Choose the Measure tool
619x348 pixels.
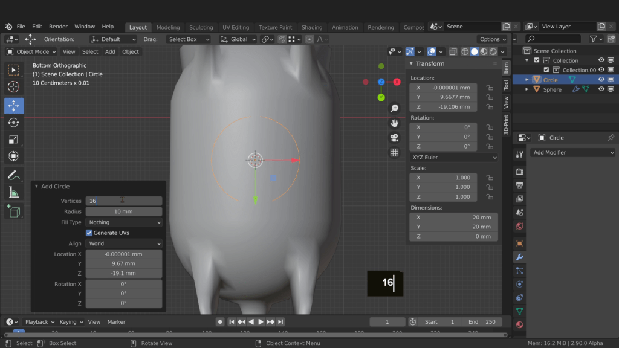click(13, 193)
